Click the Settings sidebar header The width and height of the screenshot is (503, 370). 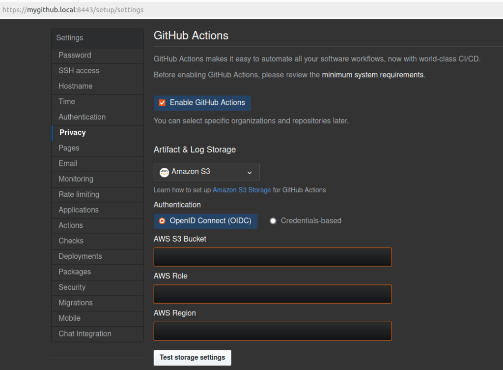click(x=70, y=38)
